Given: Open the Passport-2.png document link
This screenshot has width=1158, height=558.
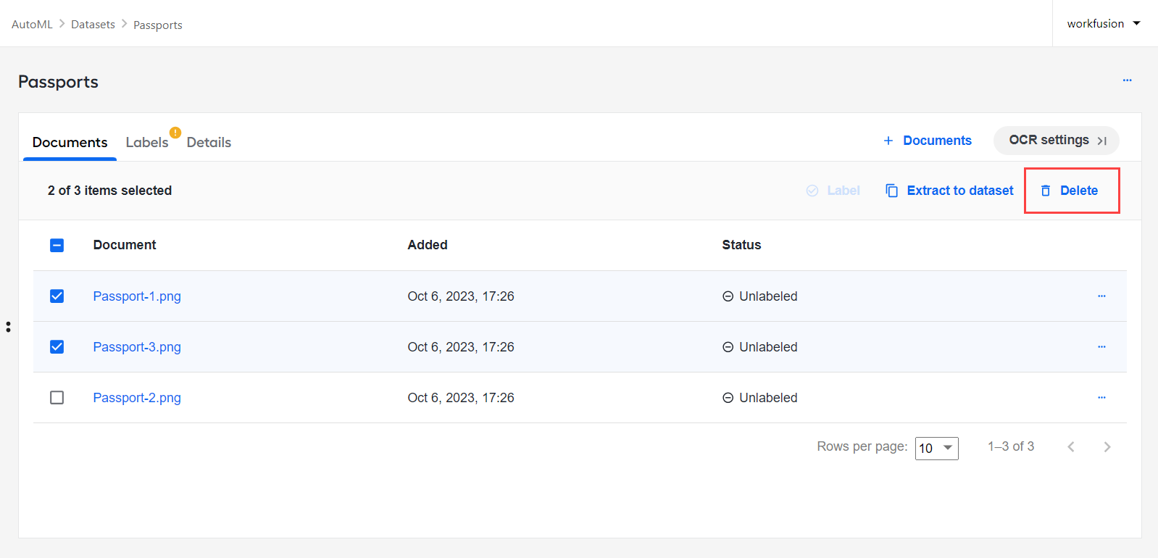Looking at the screenshot, I should pos(137,398).
